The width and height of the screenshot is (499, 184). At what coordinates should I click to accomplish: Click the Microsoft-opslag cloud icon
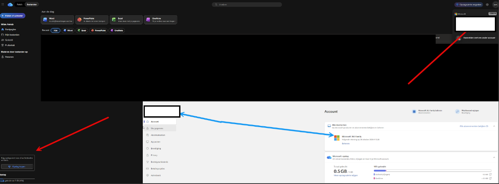pos(329,157)
